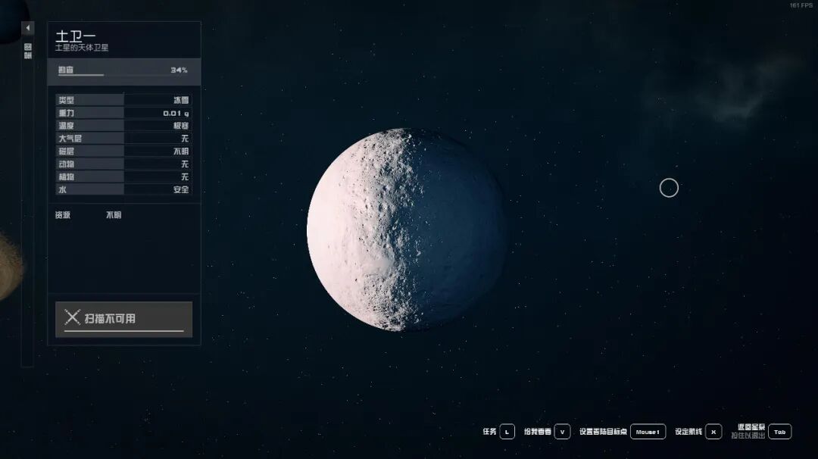Select the 类型 type row
This screenshot has height=459, width=818.
123,100
